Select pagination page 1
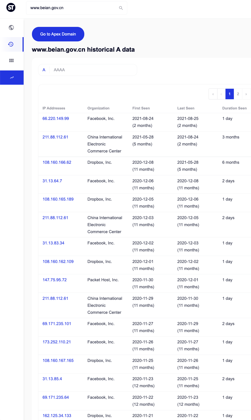 pyautogui.click(x=230, y=94)
